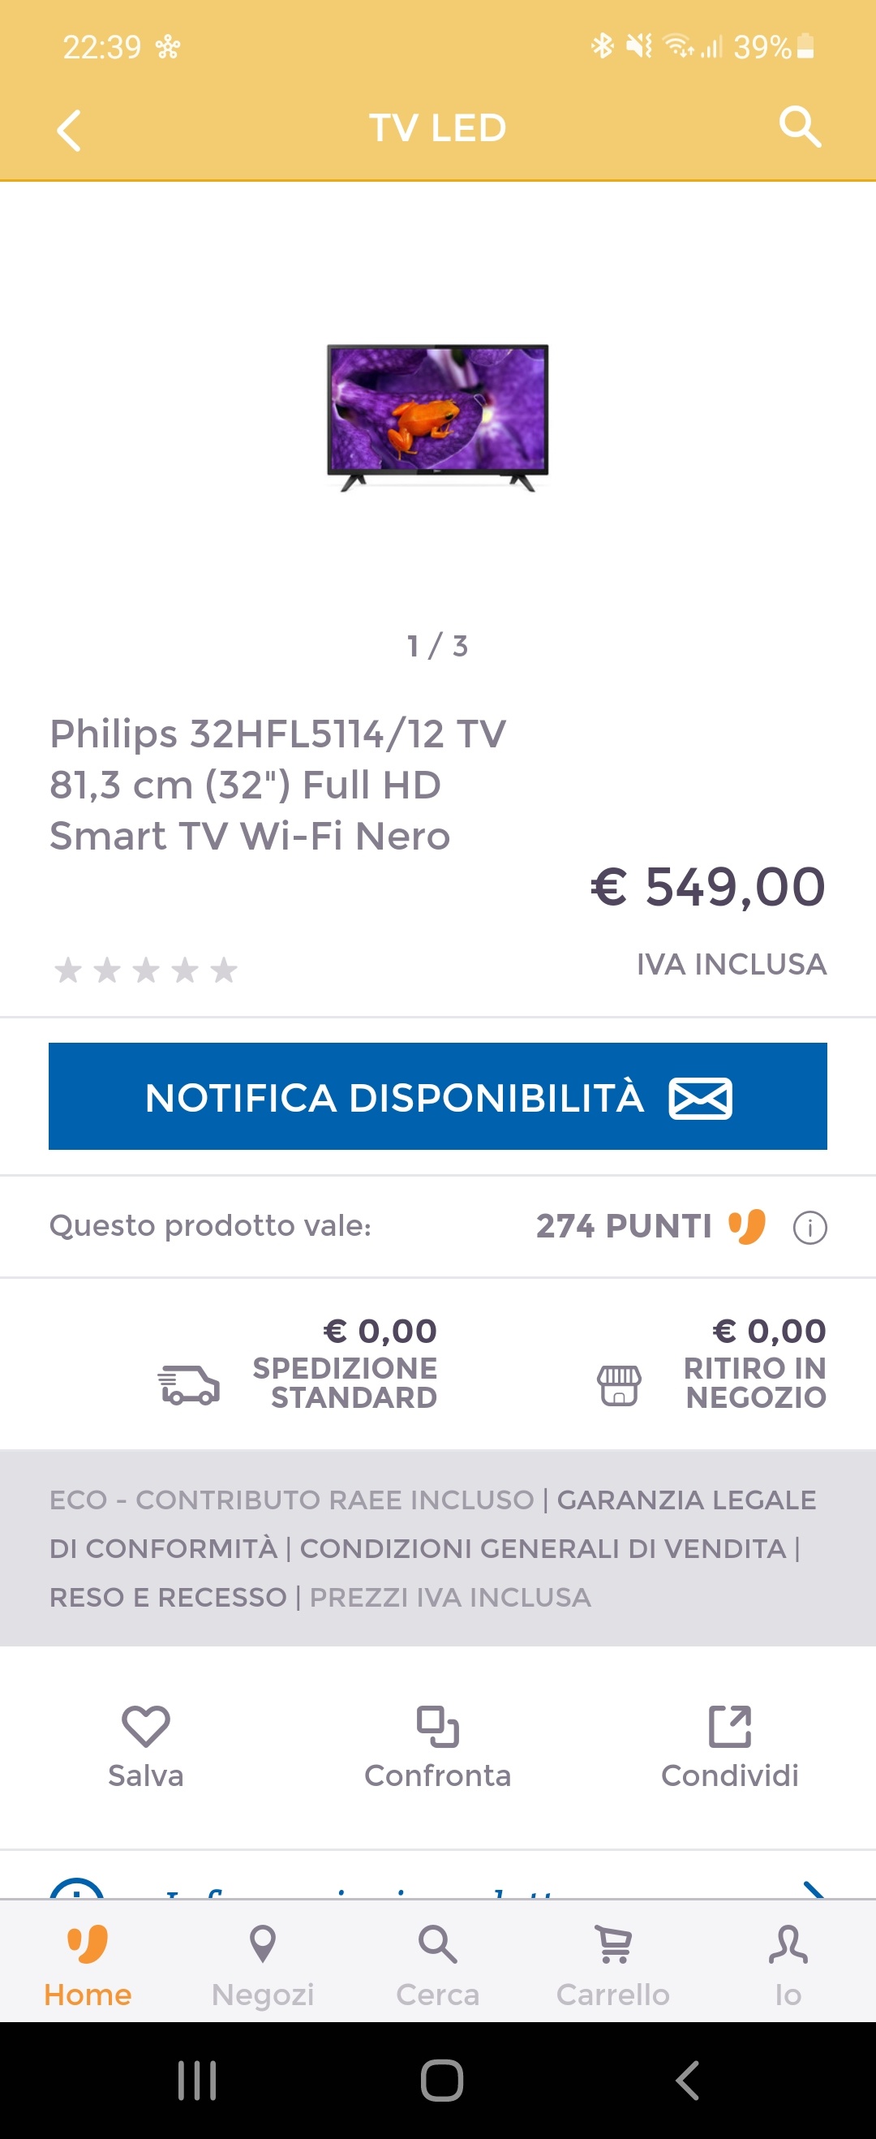Screen dimensions: 876x2139
Task: Open Garanzia Legale di Conformità link
Action: click(x=432, y=1524)
